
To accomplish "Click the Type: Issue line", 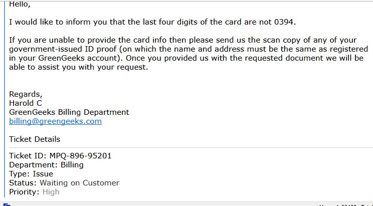I will coord(31,174).
